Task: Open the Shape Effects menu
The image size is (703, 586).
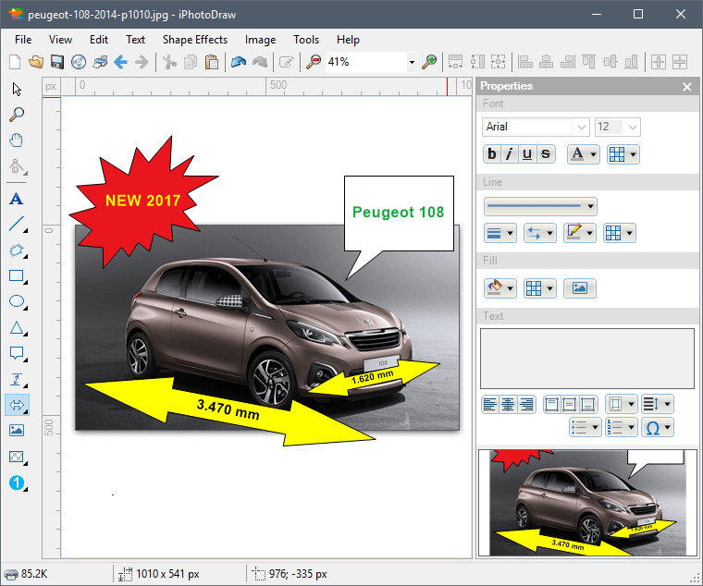Action: tap(195, 40)
